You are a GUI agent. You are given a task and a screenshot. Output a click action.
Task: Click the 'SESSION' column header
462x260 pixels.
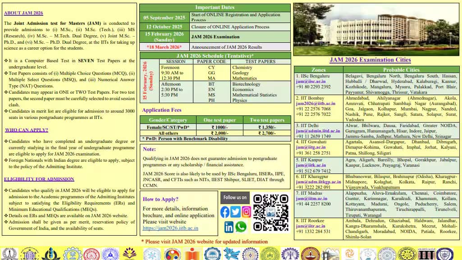[x=176, y=62]
